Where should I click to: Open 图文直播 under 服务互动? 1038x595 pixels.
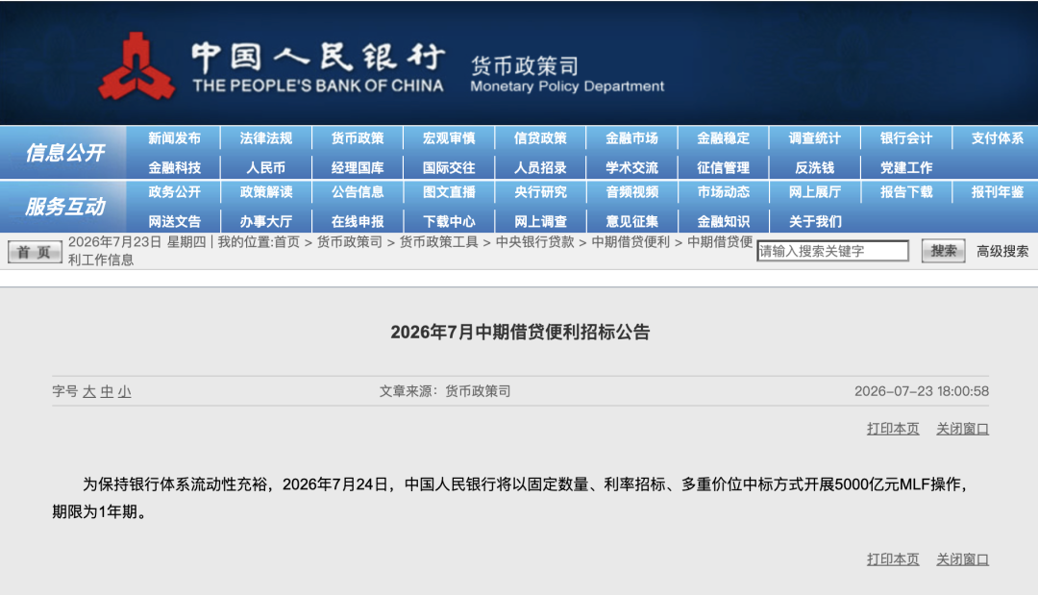[x=449, y=192]
